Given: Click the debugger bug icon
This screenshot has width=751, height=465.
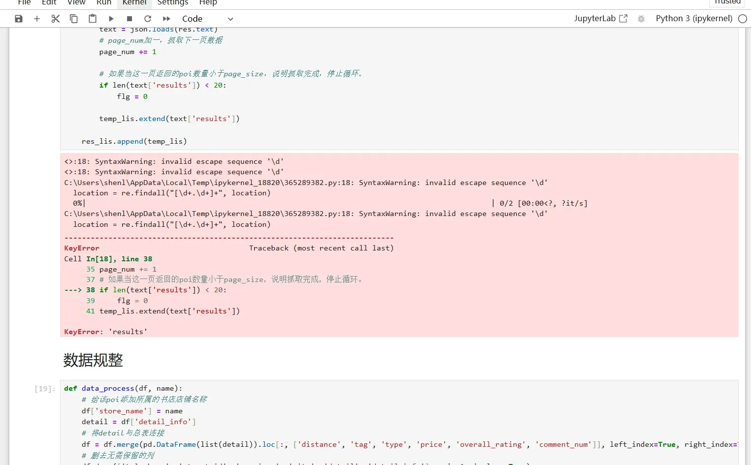Looking at the screenshot, I should tap(641, 19).
